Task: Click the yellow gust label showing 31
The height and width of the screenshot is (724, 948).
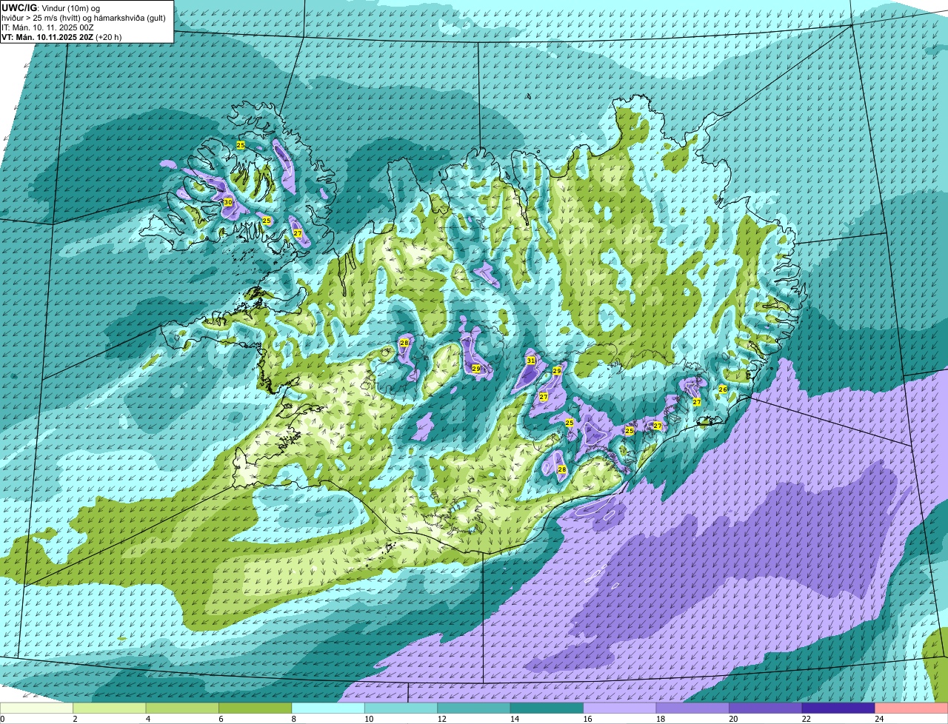Action: point(531,361)
